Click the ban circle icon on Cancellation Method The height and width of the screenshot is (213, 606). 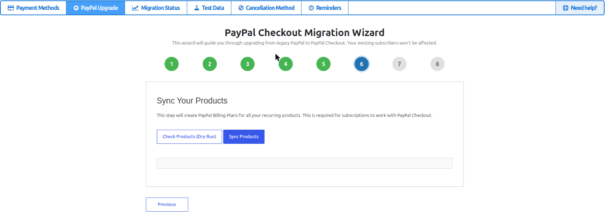pyautogui.click(x=241, y=8)
